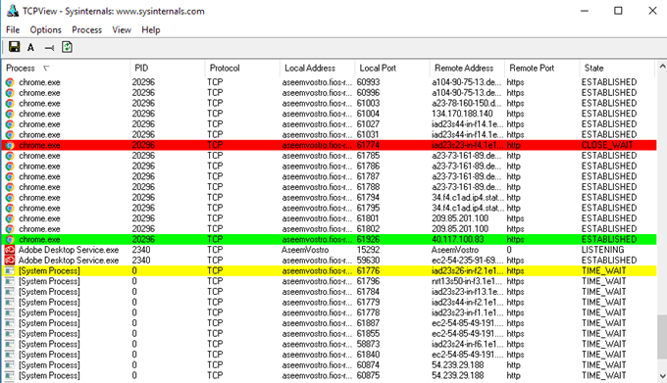Click Chrome icon on port 61004 row

click(10, 114)
